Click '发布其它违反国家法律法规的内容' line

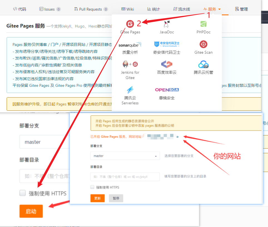point(43,79)
